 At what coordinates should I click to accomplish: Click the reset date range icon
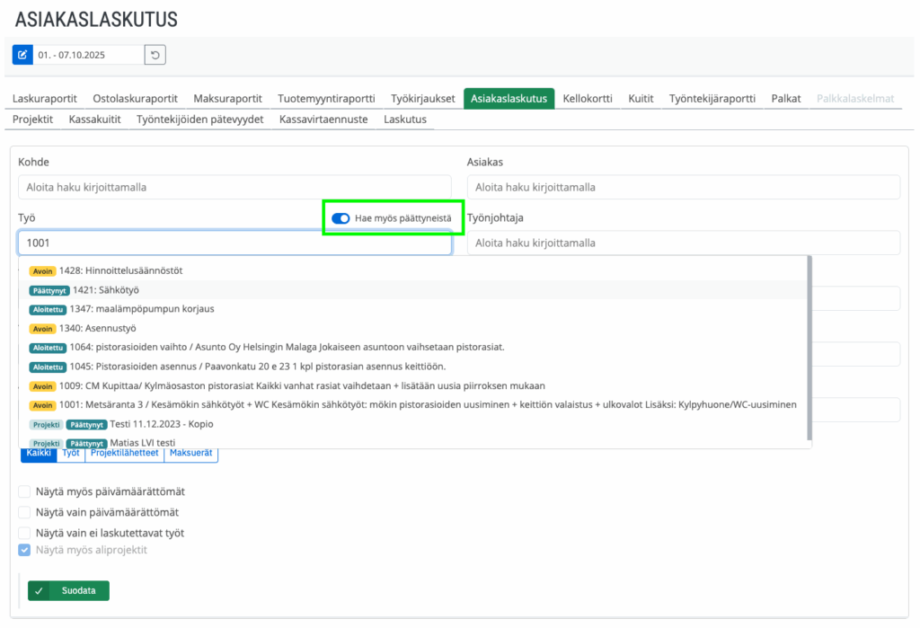pos(155,55)
